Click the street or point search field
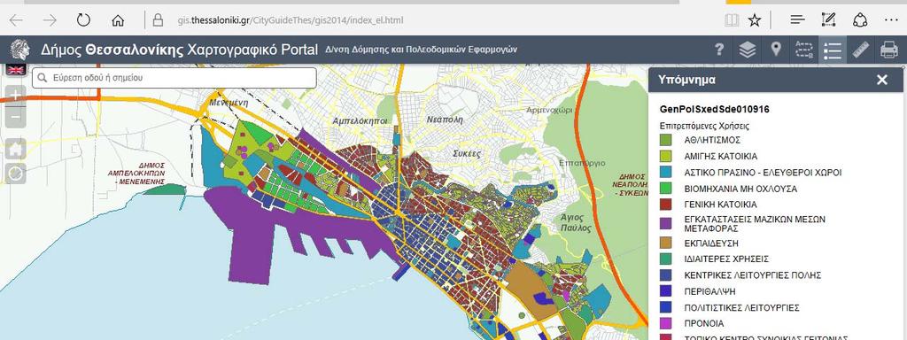 coord(174,78)
